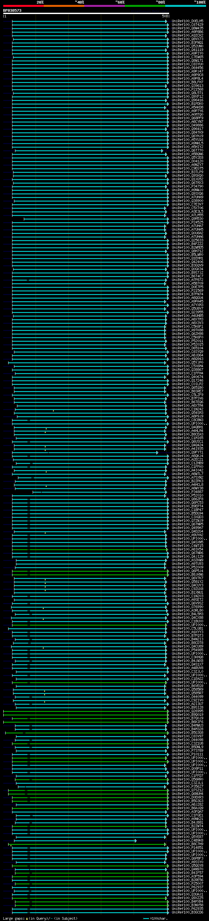
Task: Choose UniRef100_B1PDK0 in the hit list
Action: [187, 104]
